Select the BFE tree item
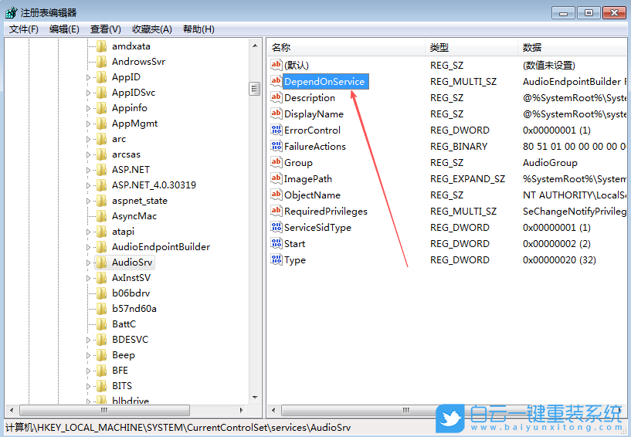 (x=120, y=371)
